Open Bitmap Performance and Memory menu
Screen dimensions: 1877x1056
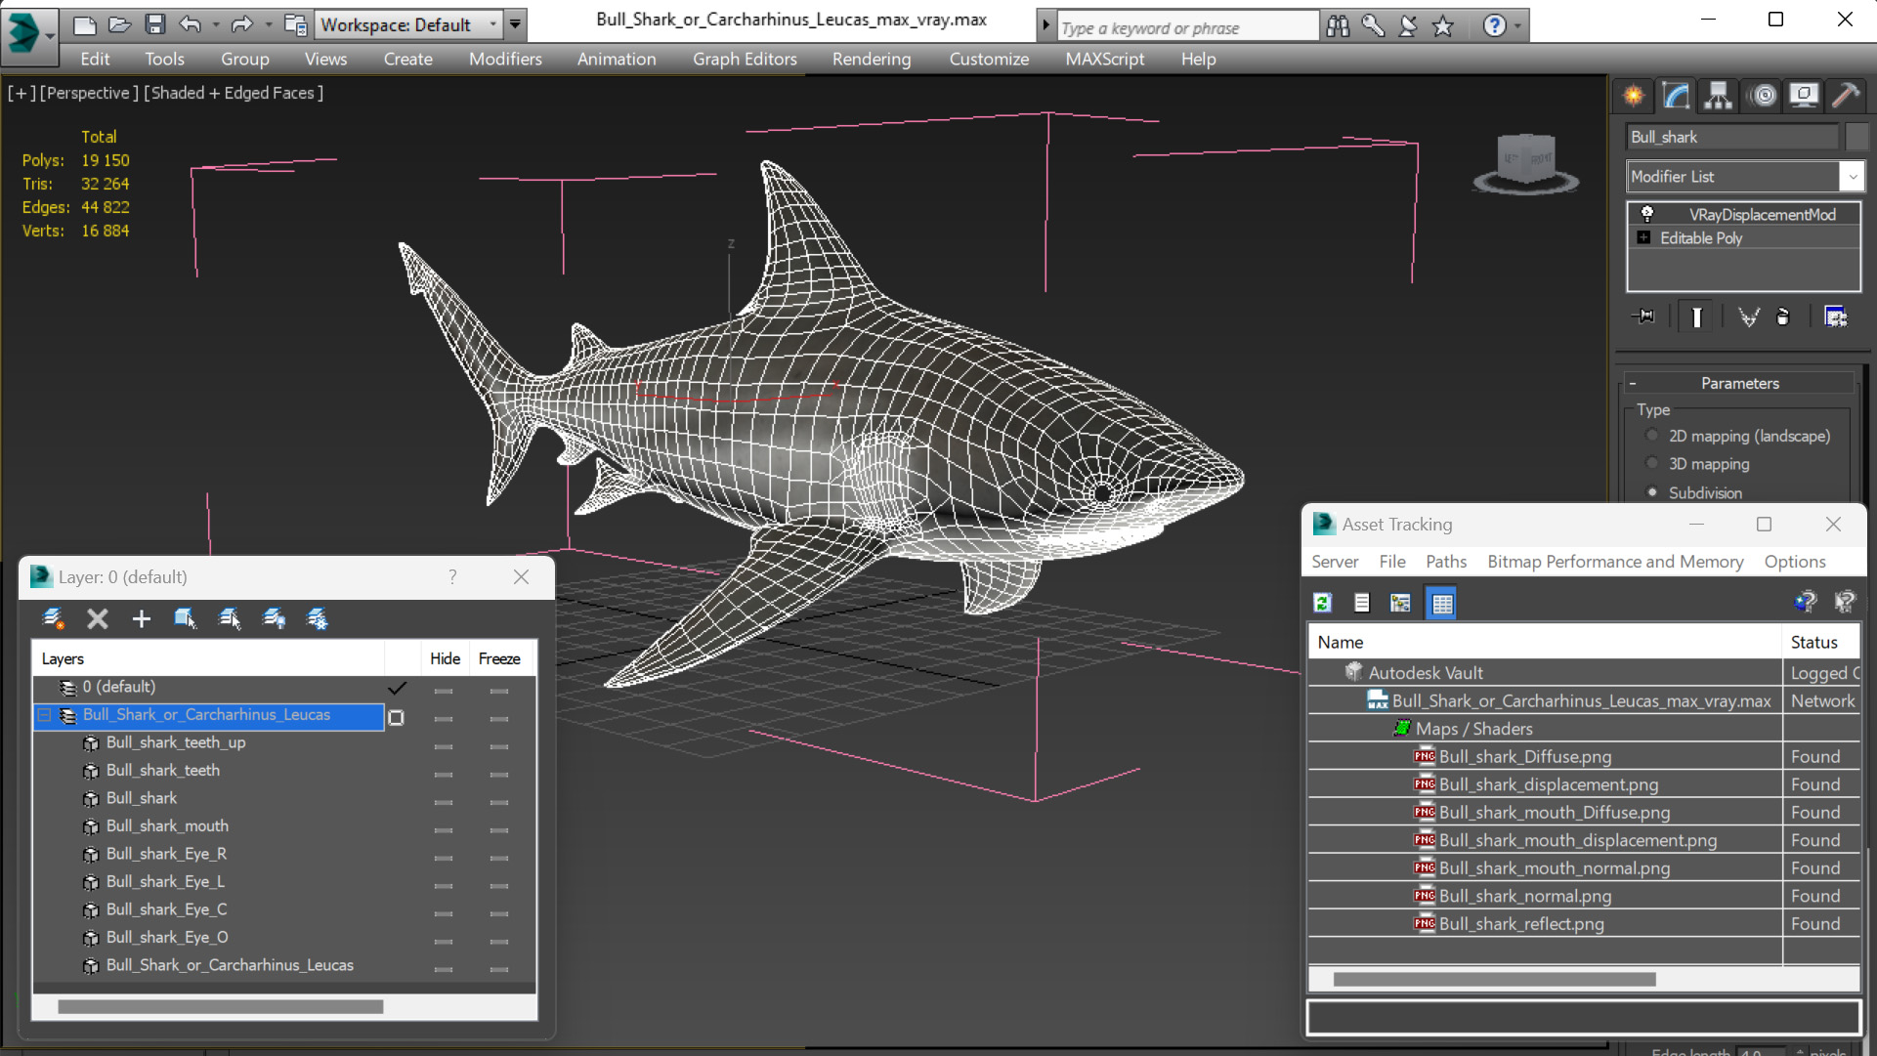tap(1615, 562)
